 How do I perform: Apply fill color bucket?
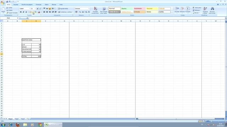(x=35, y=12)
